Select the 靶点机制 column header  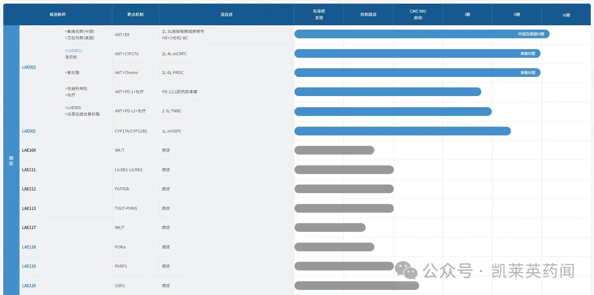click(x=135, y=14)
